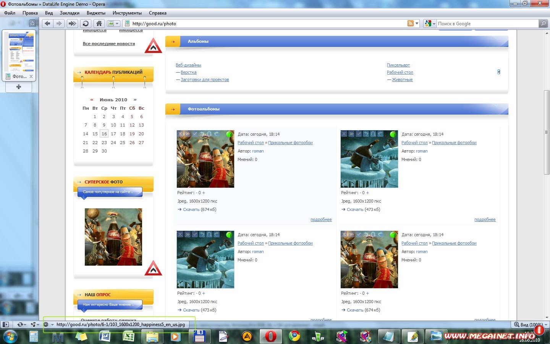Open подробнее under top-row 674 кб photo

[x=321, y=219]
